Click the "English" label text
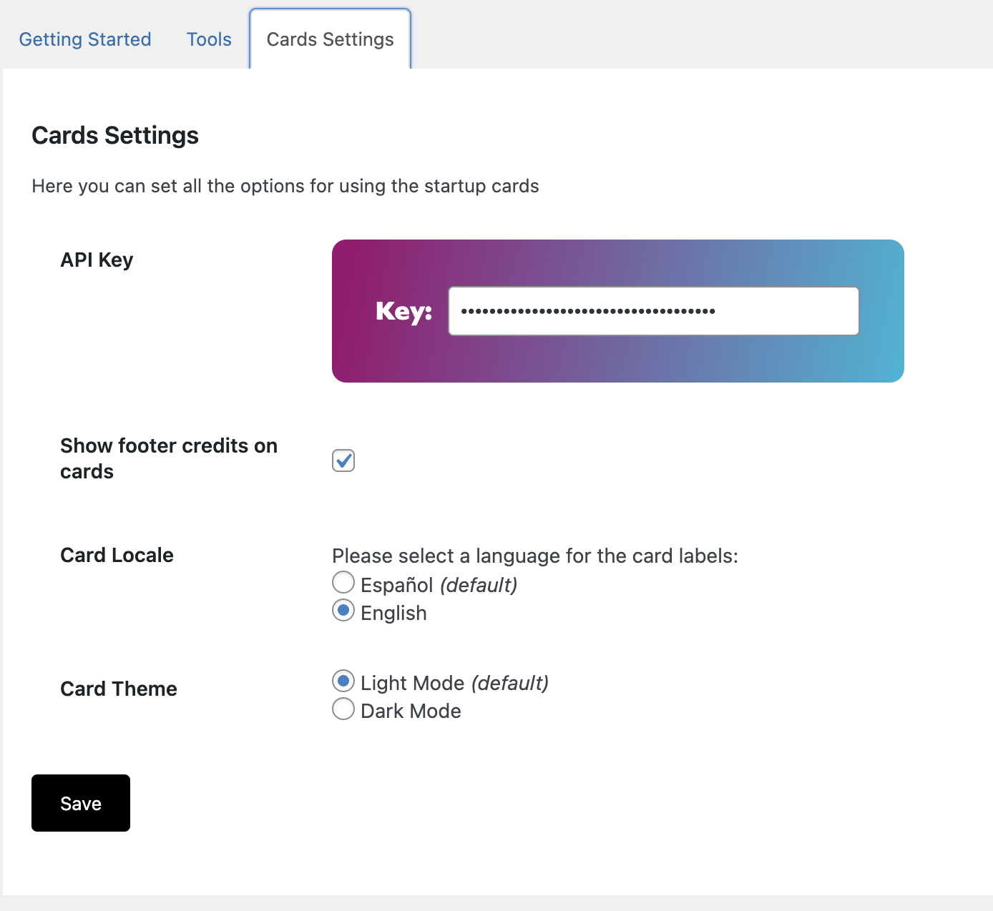 coord(393,613)
